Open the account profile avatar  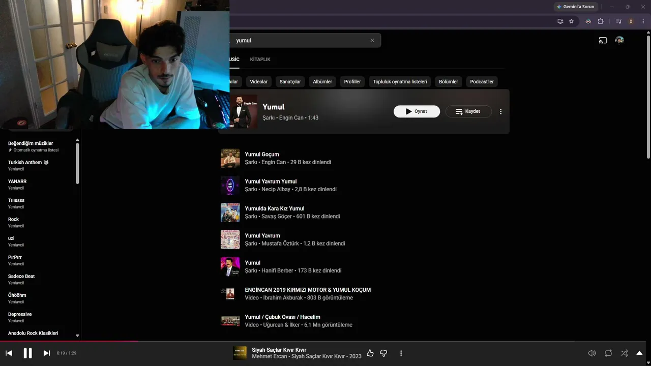coord(619,40)
